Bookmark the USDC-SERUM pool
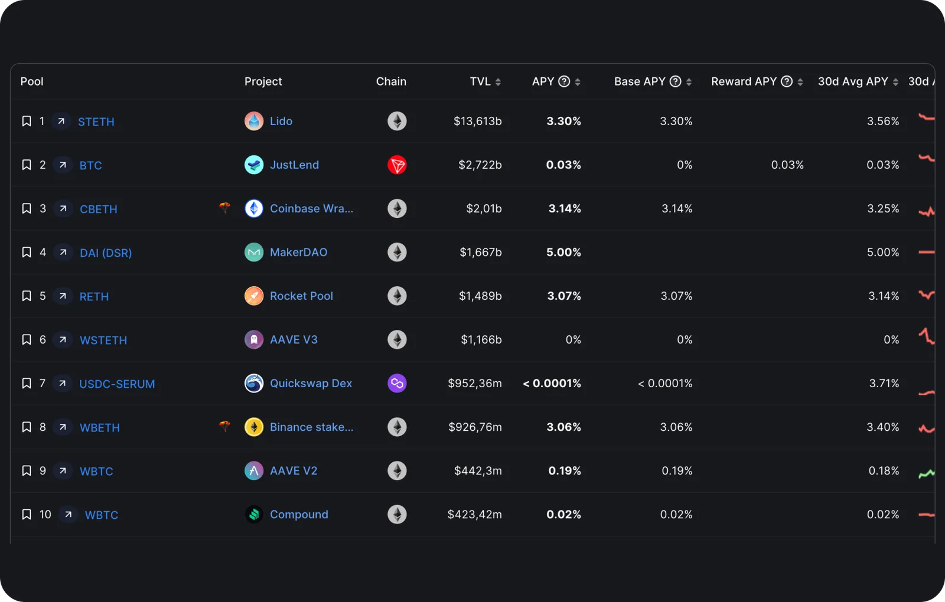The height and width of the screenshot is (602, 945). (27, 383)
